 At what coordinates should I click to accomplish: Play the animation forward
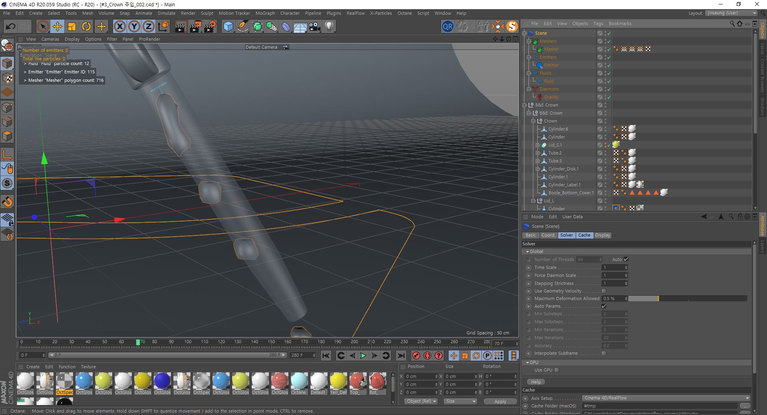363,356
